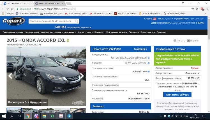Screen dimensions: 210x120
Task: Open Telegram from the Windows taskbar
Action: pyautogui.click(x=69, y=116)
